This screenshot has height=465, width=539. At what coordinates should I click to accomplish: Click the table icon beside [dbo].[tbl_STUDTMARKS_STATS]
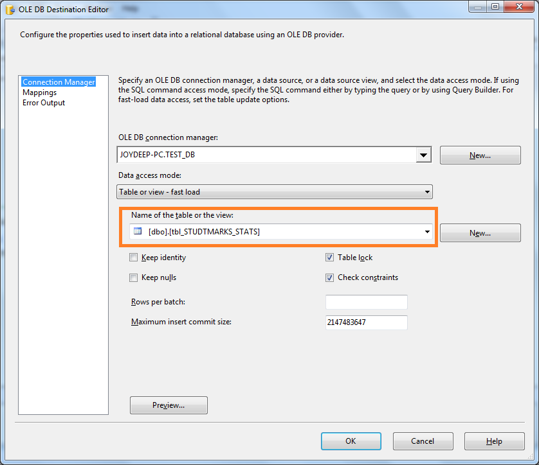[137, 231]
